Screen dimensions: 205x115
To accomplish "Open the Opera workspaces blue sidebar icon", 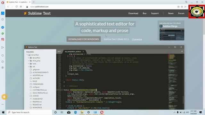I will click(x=3, y=13).
